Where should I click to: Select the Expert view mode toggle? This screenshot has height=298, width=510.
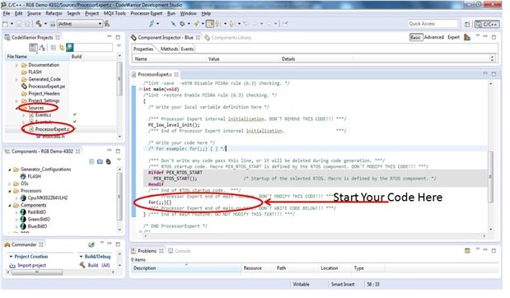(x=453, y=37)
